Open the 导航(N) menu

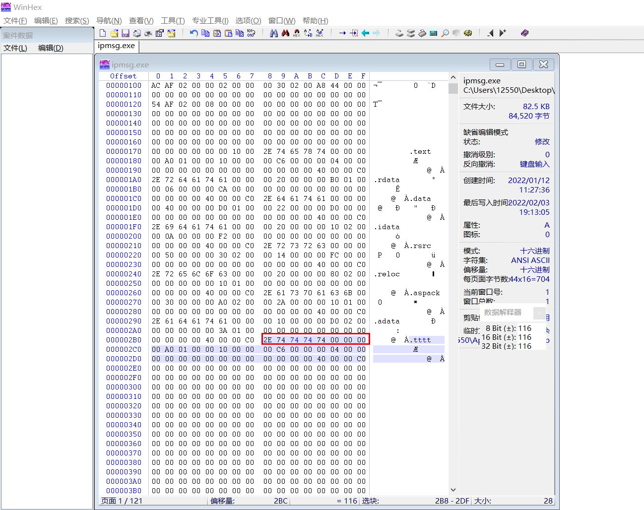[109, 20]
